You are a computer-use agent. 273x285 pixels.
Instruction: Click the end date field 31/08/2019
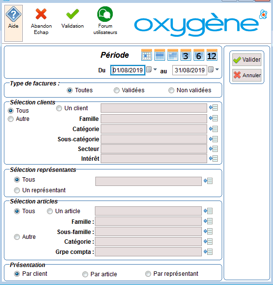(189, 70)
